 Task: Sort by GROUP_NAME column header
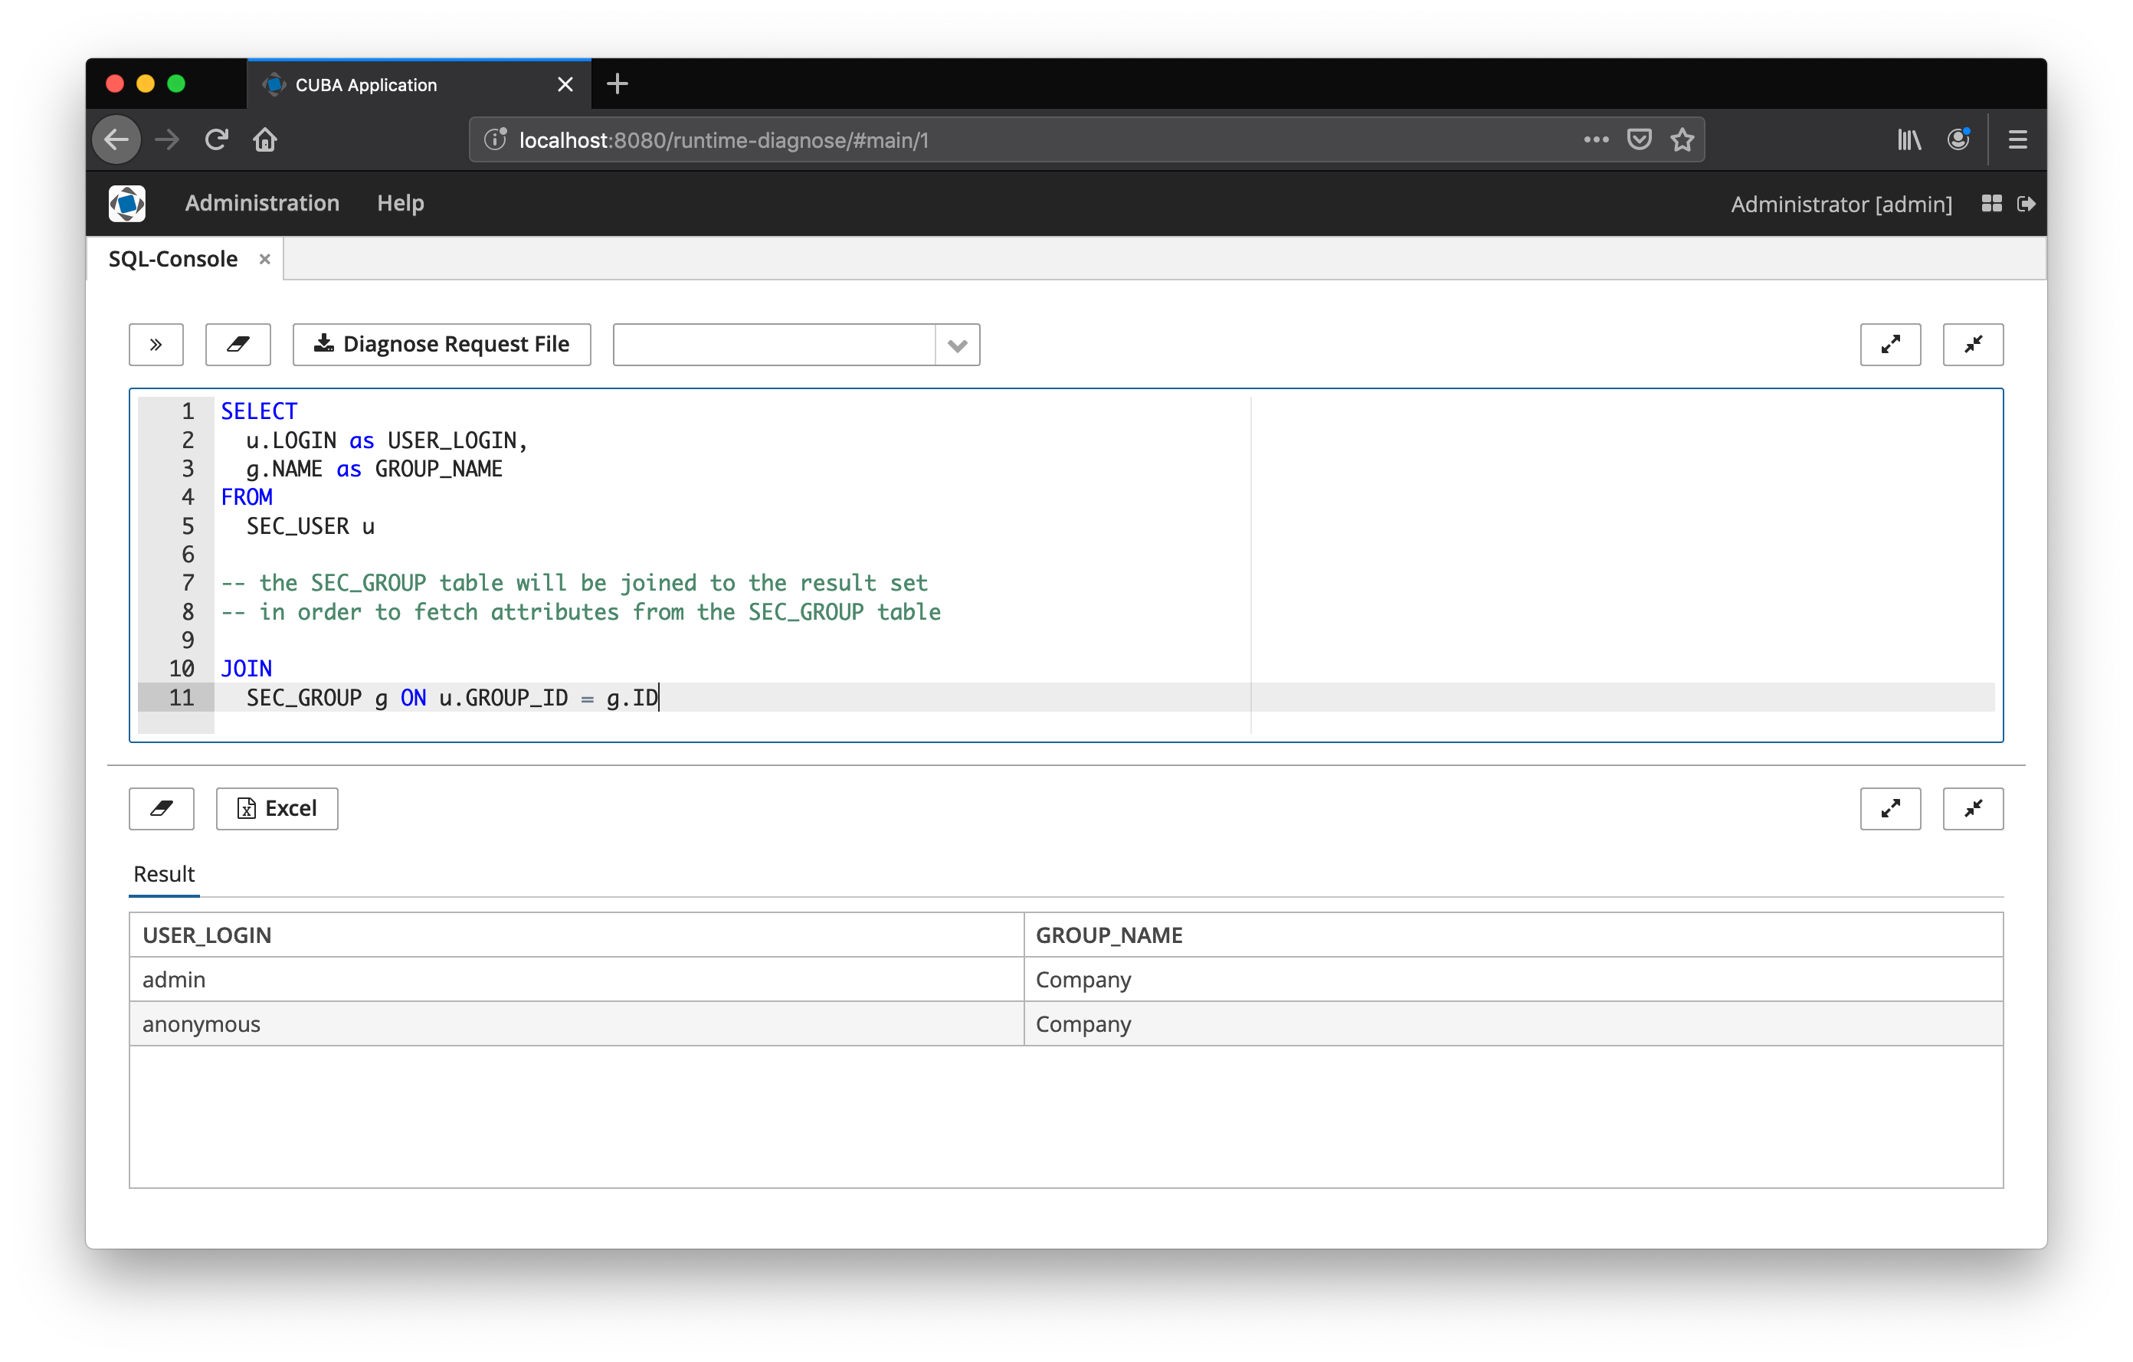[x=1513, y=935]
